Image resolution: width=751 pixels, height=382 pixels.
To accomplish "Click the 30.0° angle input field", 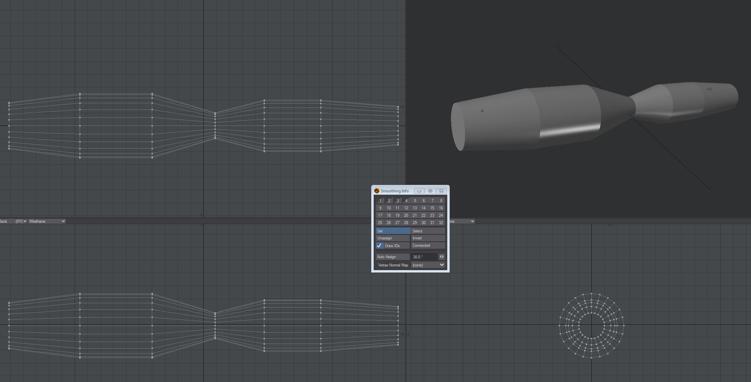I will [x=424, y=257].
